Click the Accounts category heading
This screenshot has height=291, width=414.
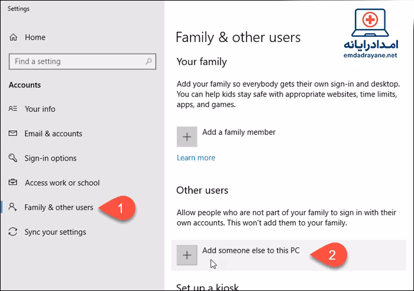coord(25,85)
